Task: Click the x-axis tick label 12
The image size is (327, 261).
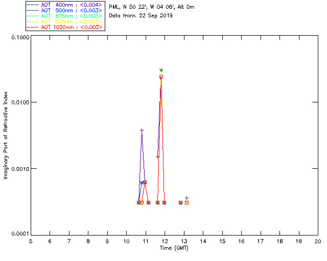Action: coord(165,241)
